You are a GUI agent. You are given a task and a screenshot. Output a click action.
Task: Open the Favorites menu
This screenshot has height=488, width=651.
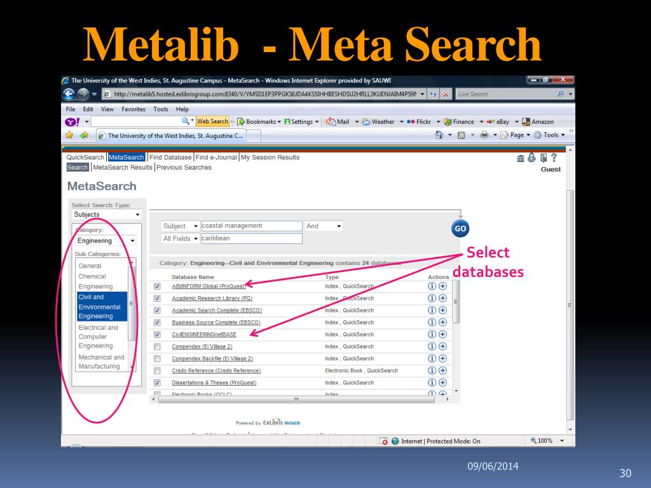point(134,109)
